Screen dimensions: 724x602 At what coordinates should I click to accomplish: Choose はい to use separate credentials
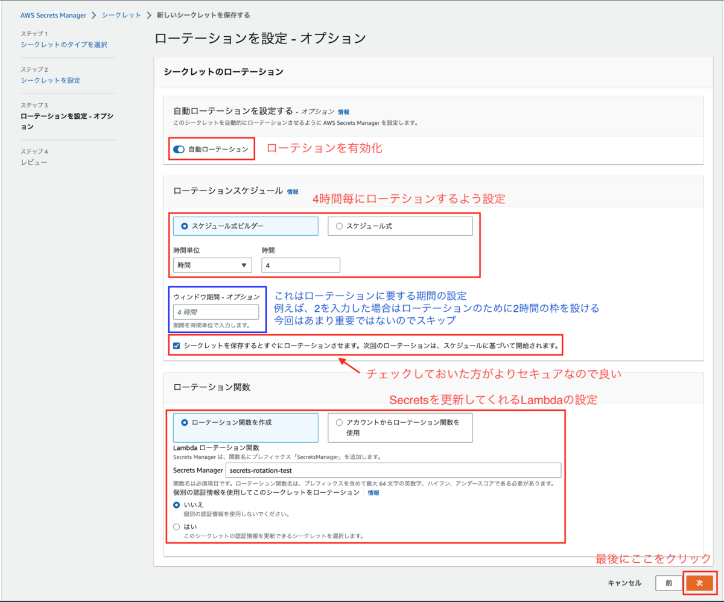pyautogui.click(x=175, y=527)
